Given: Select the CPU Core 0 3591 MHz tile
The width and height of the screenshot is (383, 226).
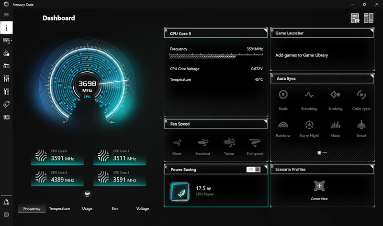Looking at the screenshot, I should pos(57,156).
